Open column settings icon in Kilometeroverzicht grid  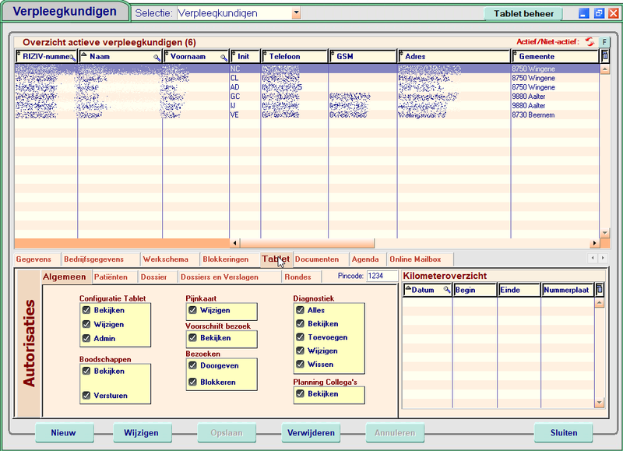[599, 290]
